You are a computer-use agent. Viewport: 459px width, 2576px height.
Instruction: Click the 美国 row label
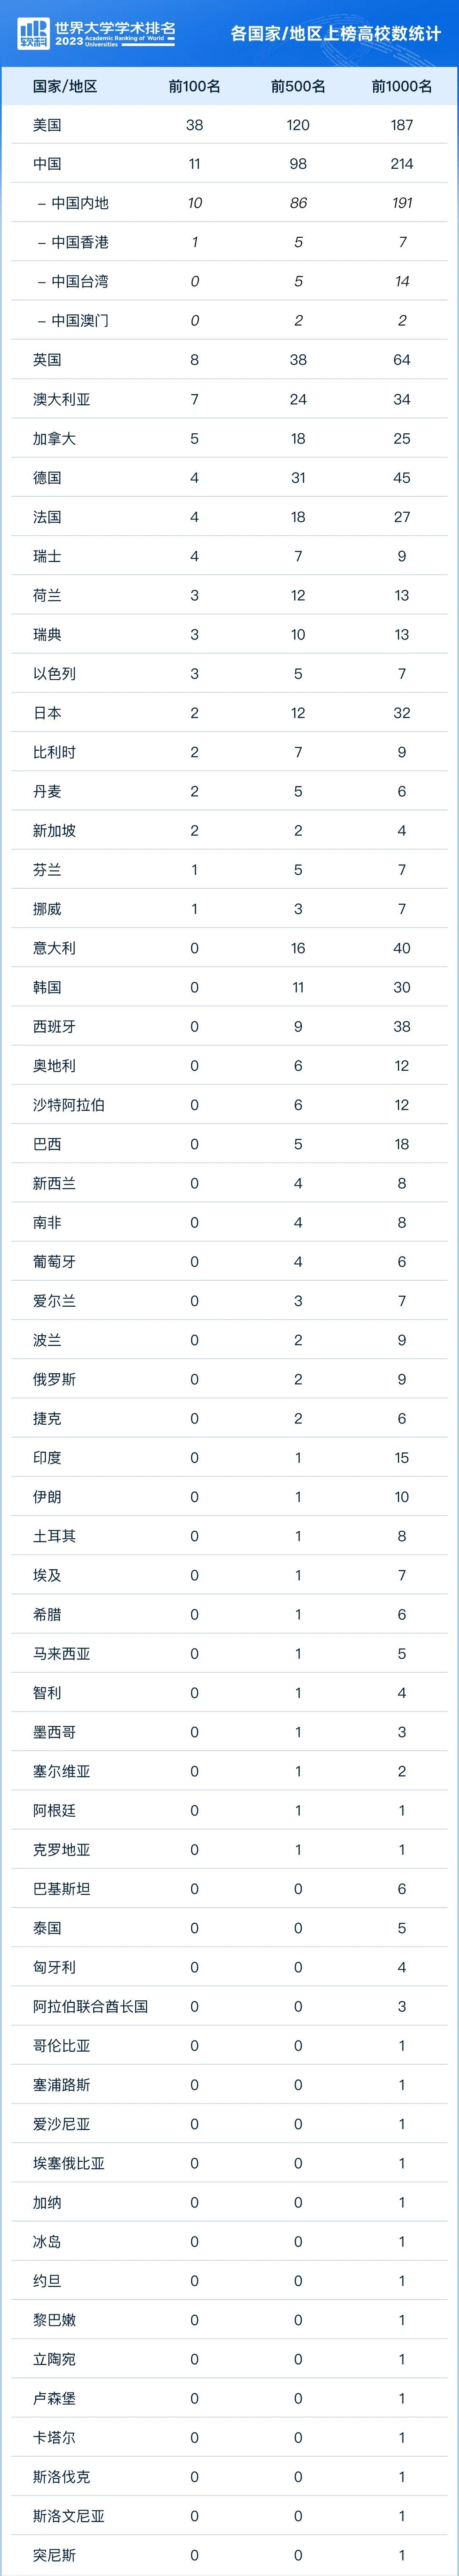click(47, 125)
